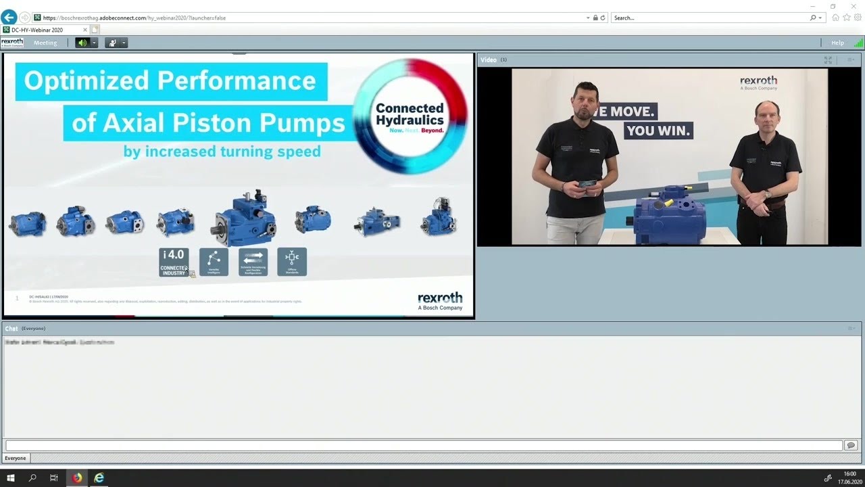Click the presenter webcam video feed
This screenshot has height=487, width=865.
670,156
